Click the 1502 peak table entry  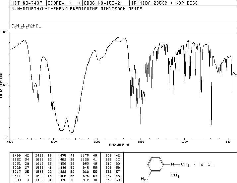pyautogui.click(x=43, y=176)
